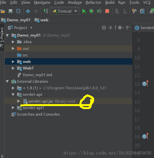Viewport: 154px width, 158px height.
Task: Collapse External Libraries node
Action: (x=7, y=81)
